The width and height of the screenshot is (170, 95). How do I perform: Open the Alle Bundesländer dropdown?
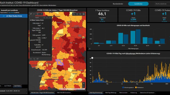click(162, 4)
